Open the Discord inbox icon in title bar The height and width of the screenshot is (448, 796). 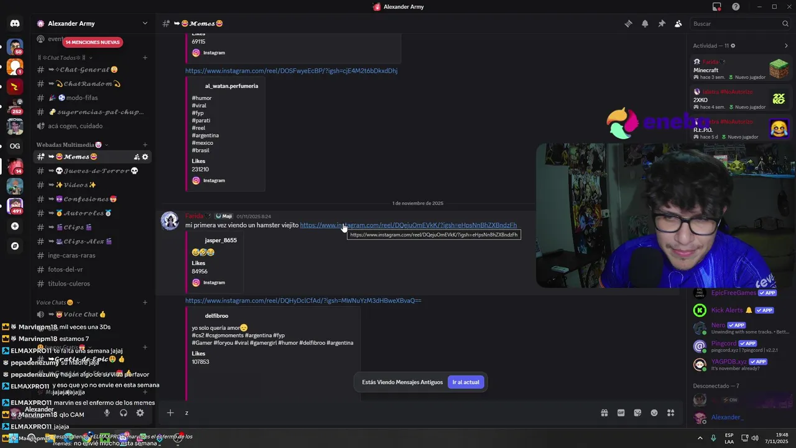point(717,7)
